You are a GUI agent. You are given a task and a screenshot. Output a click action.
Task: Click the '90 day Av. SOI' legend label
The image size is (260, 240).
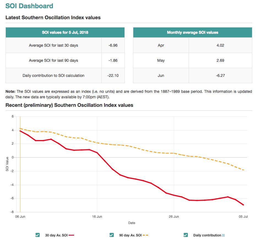click(130, 235)
